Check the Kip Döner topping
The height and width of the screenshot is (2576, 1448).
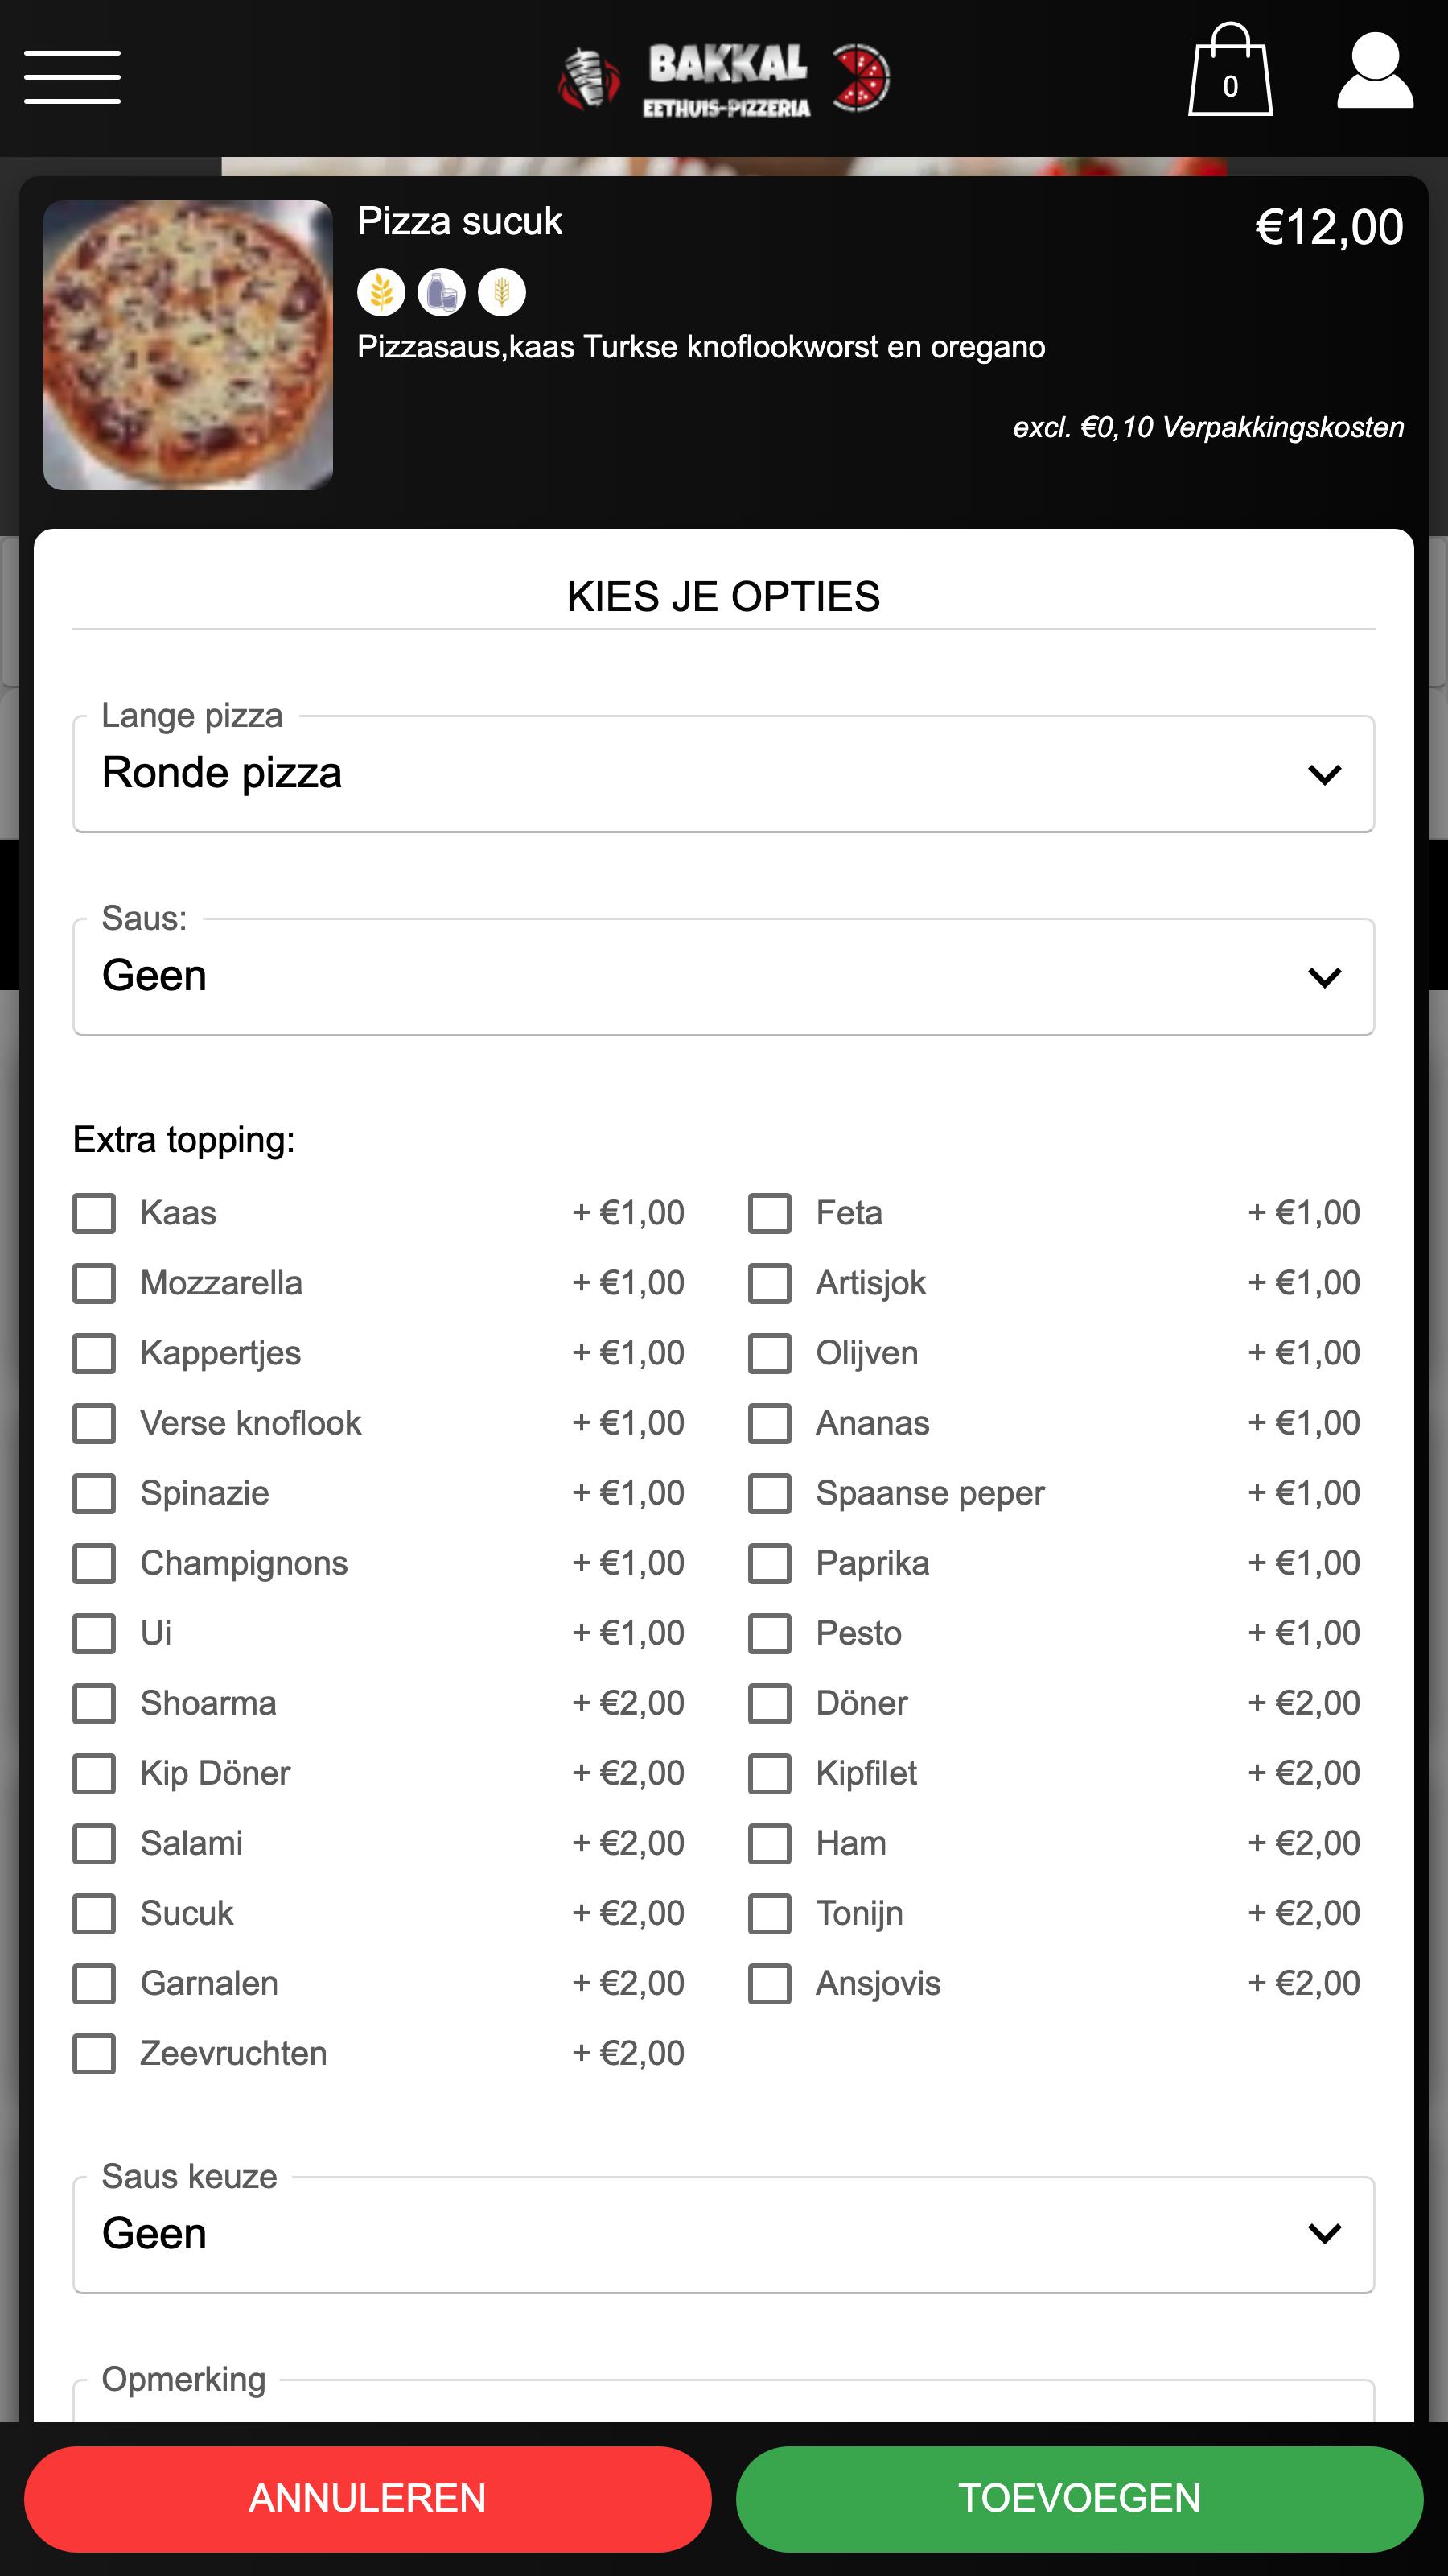click(x=94, y=1773)
